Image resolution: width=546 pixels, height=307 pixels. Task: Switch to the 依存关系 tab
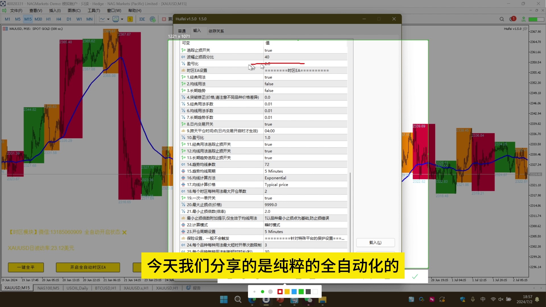click(216, 31)
